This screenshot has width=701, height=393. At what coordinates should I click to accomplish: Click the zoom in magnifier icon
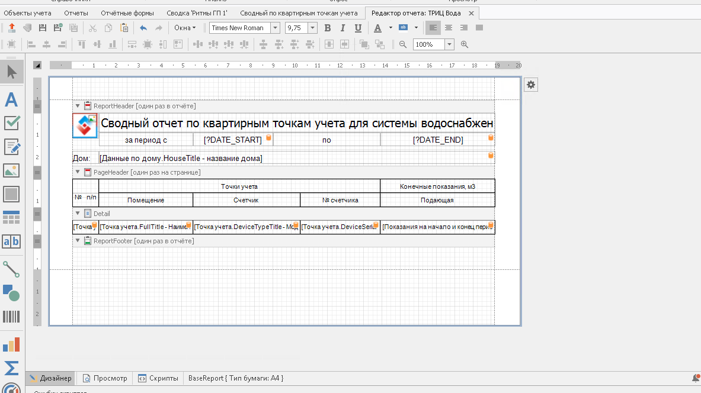[465, 44]
